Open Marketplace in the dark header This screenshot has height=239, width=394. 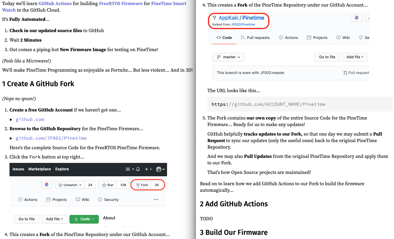click(x=40, y=169)
